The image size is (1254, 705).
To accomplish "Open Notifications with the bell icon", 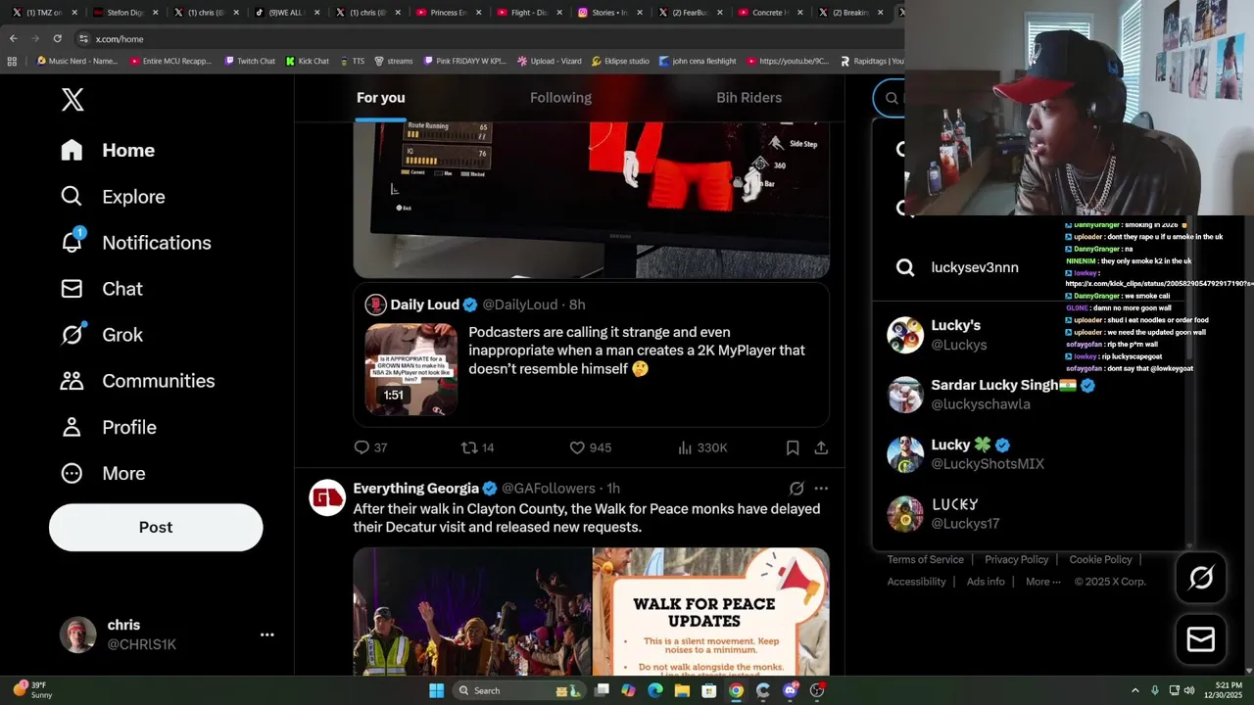I will [135, 242].
